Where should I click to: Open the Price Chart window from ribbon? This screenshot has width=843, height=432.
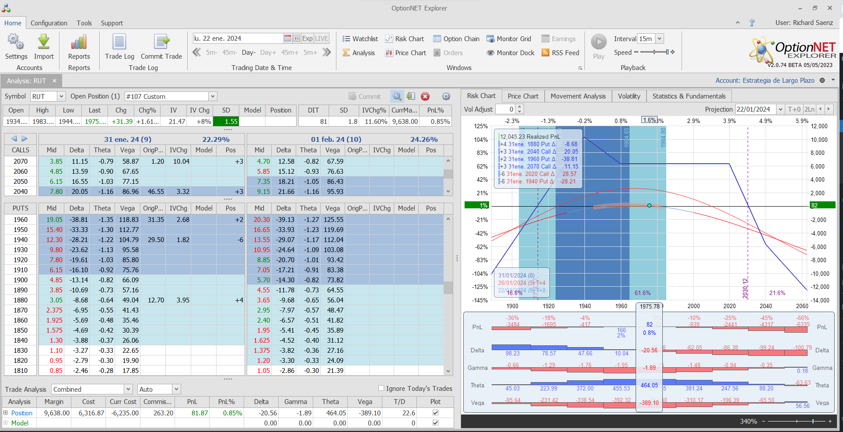tap(406, 53)
